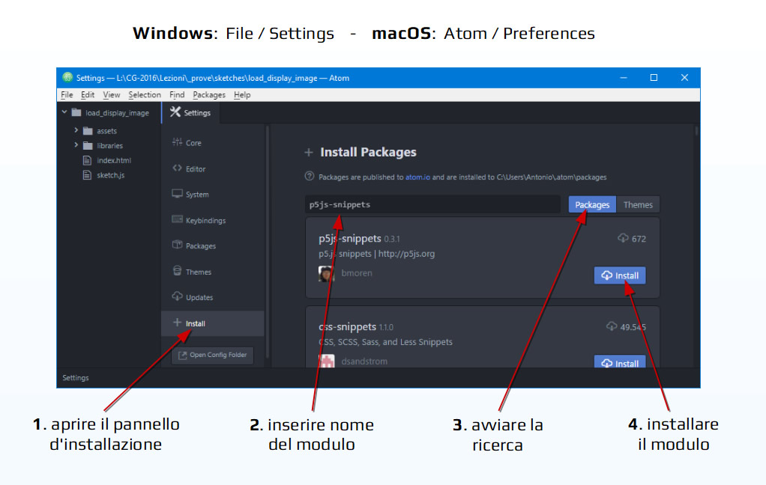Open the Editor settings section

189,169
